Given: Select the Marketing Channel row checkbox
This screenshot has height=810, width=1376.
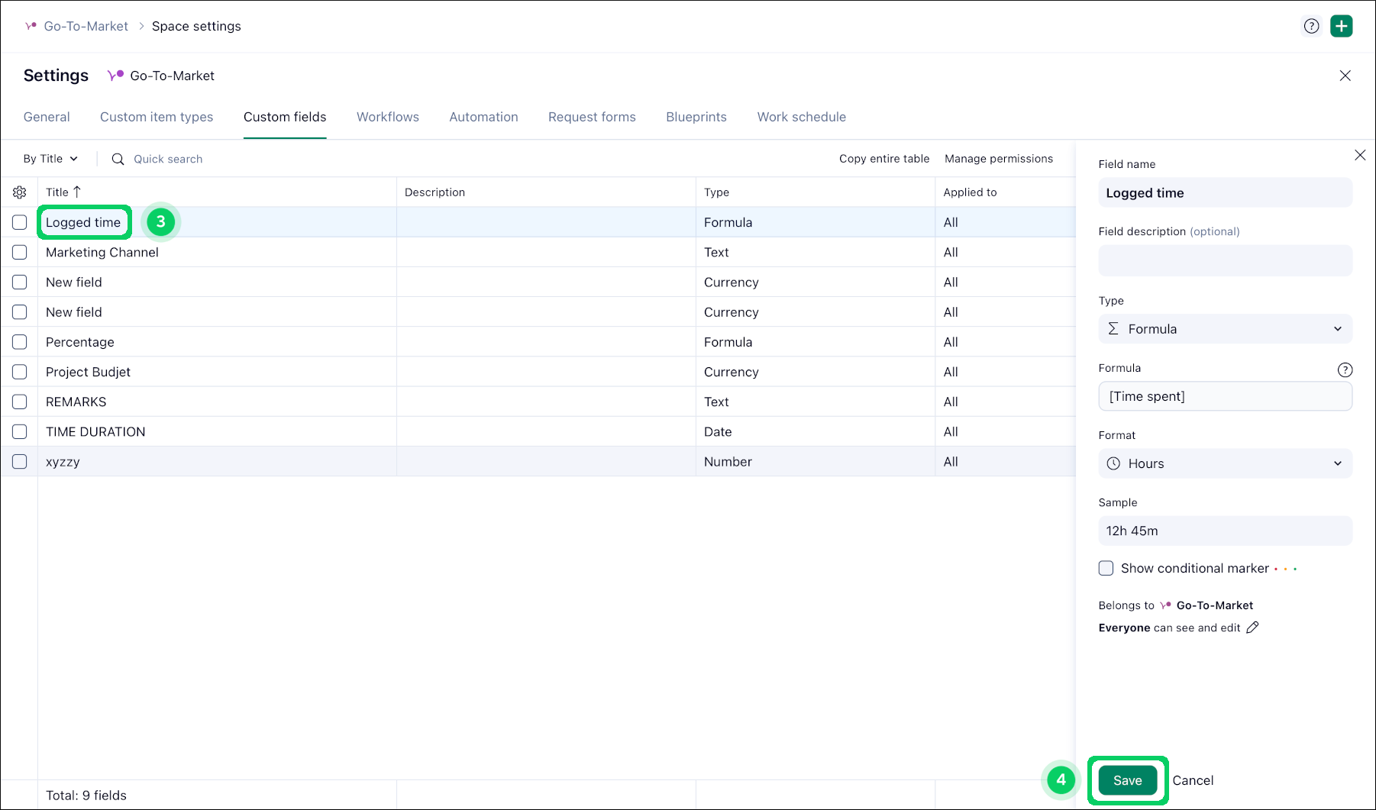Looking at the screenshot, I should point(20,252).
